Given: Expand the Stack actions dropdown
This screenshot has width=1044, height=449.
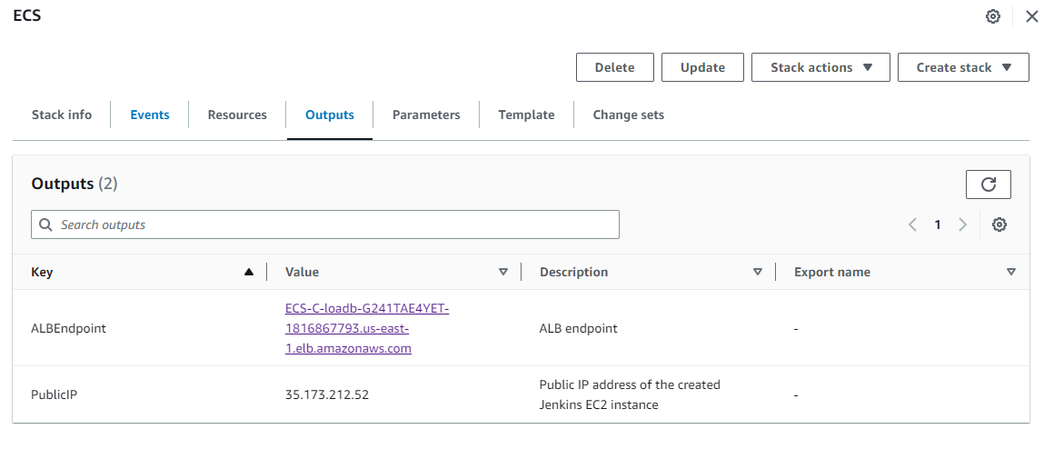Looking at the screenshot, I should coord(820,67).
